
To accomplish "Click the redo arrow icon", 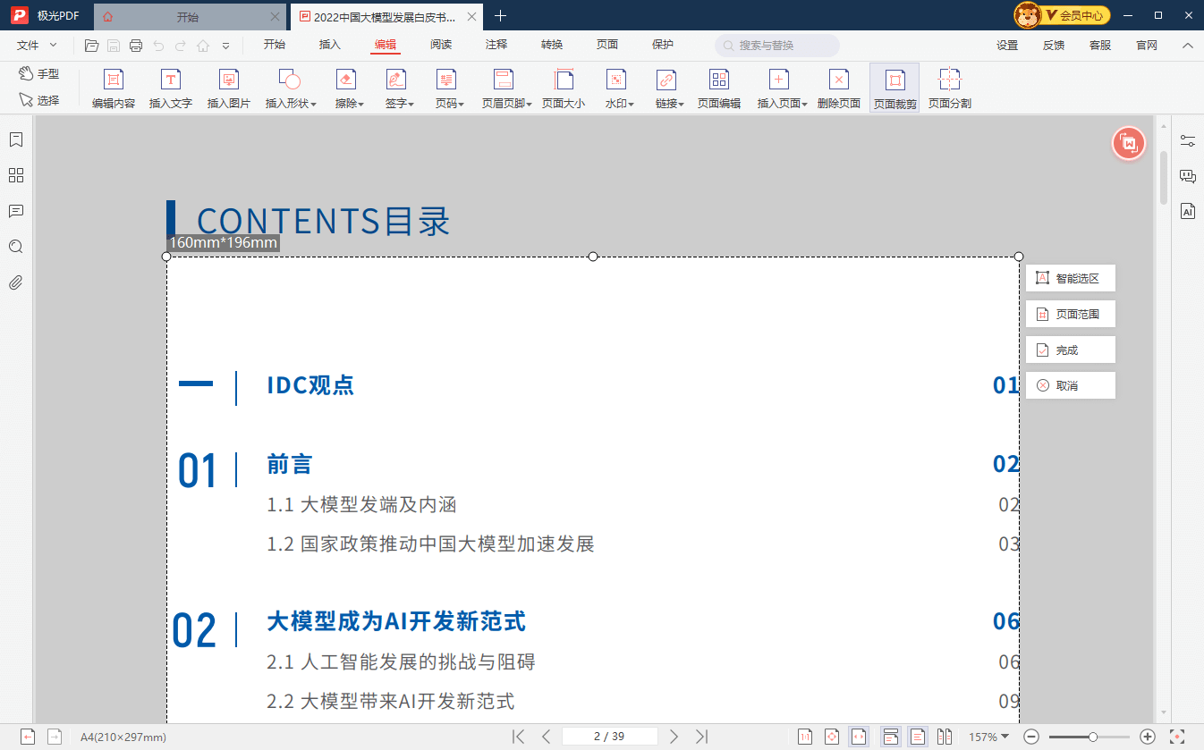I will point(181,46).
